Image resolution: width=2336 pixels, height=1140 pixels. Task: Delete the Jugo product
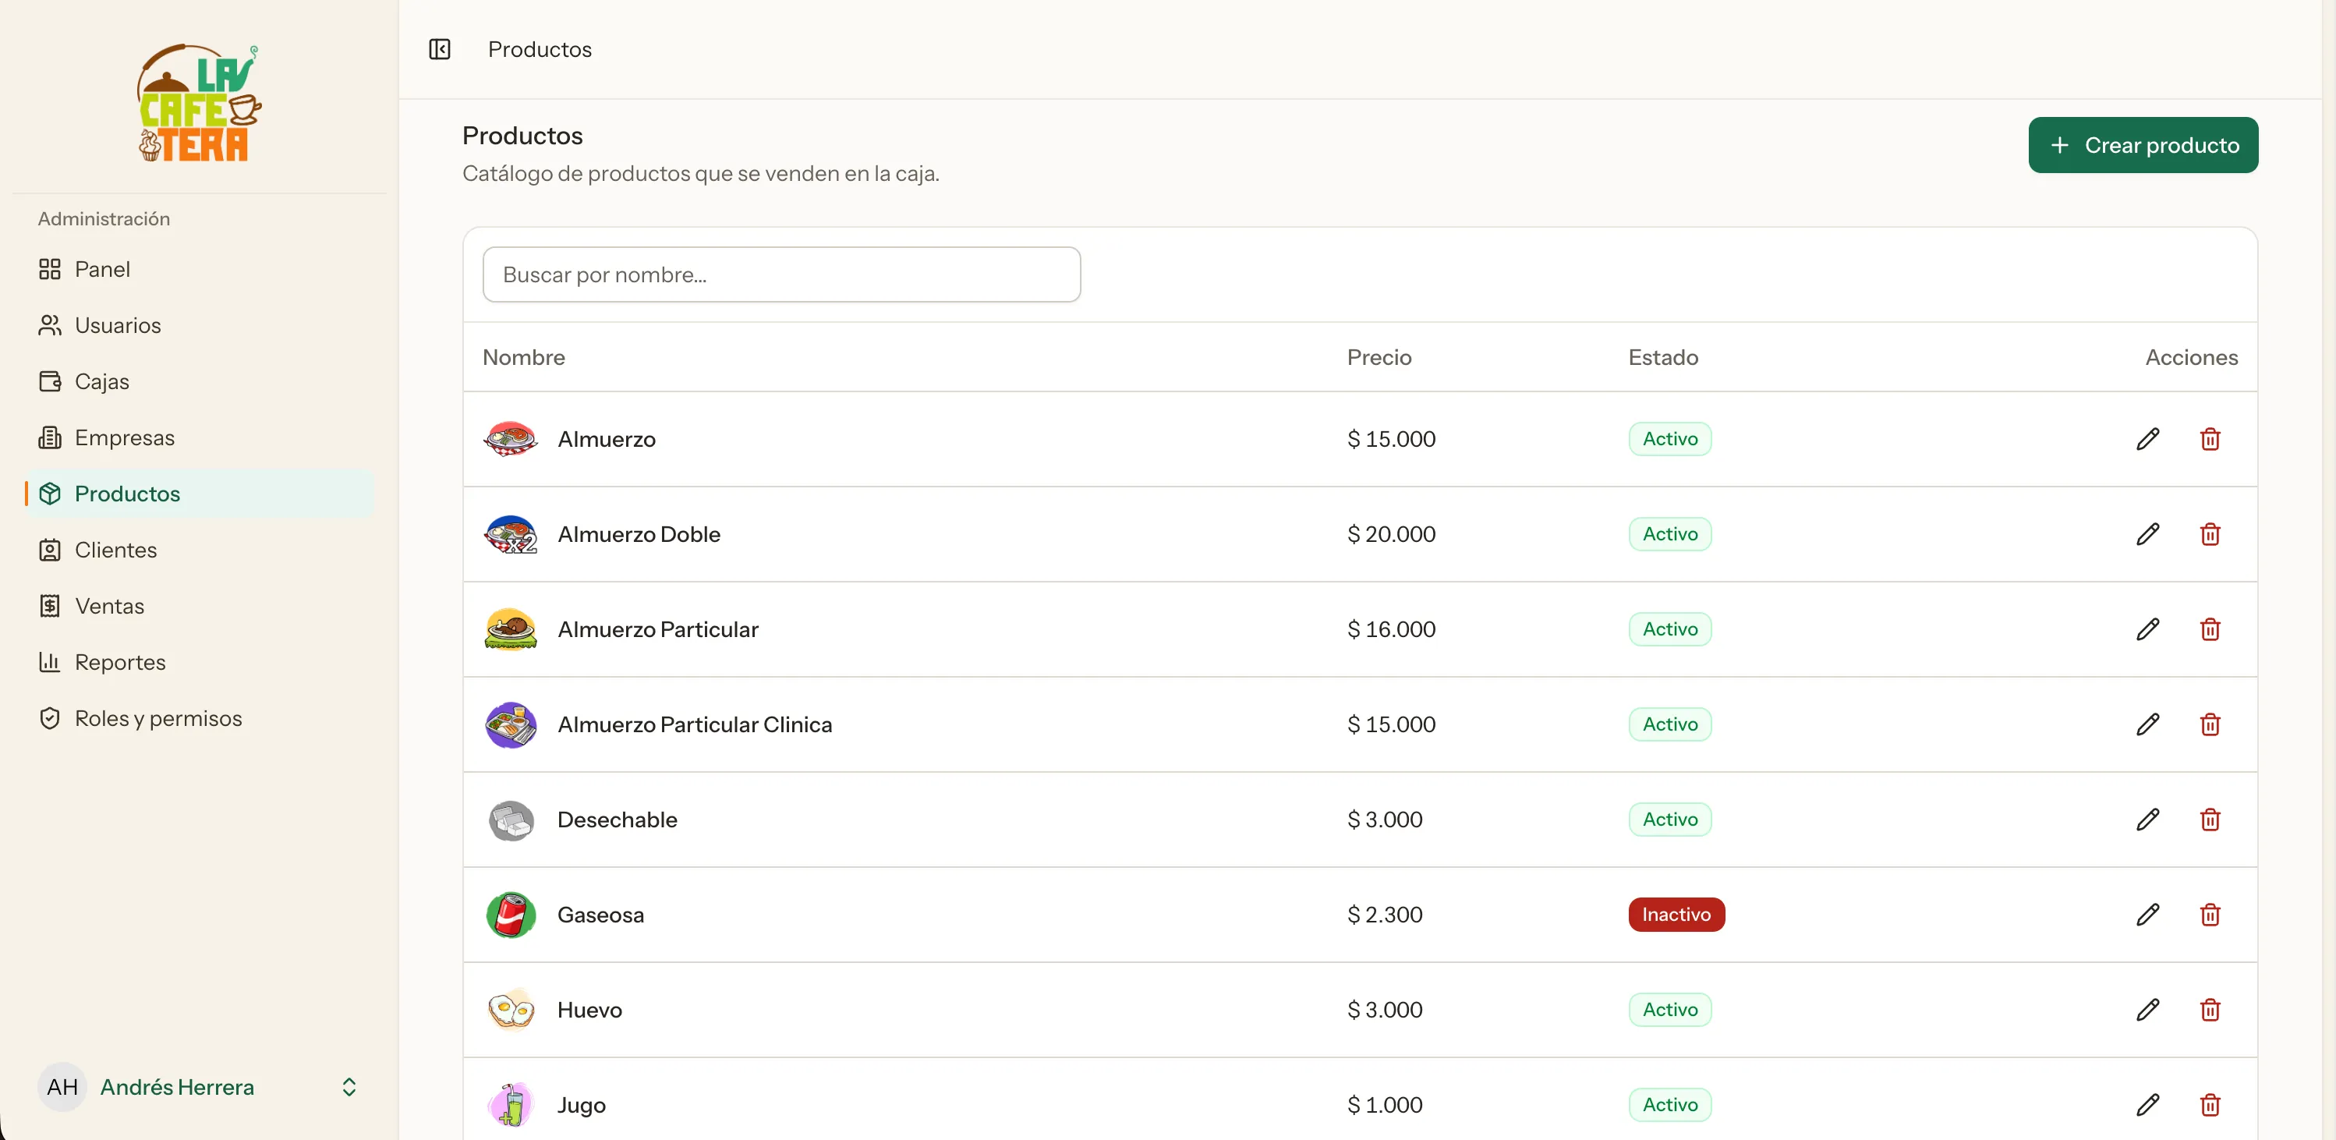[2210, 1105]
